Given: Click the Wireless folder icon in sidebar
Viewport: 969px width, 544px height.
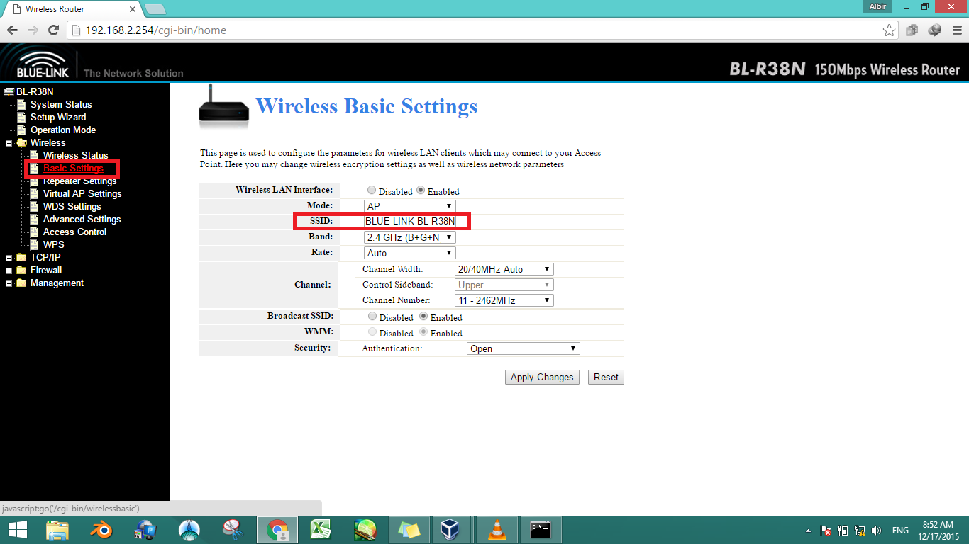Looking at the screenshot, I should (21, 142).
